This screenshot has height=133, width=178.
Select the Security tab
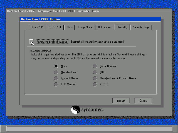122,27
